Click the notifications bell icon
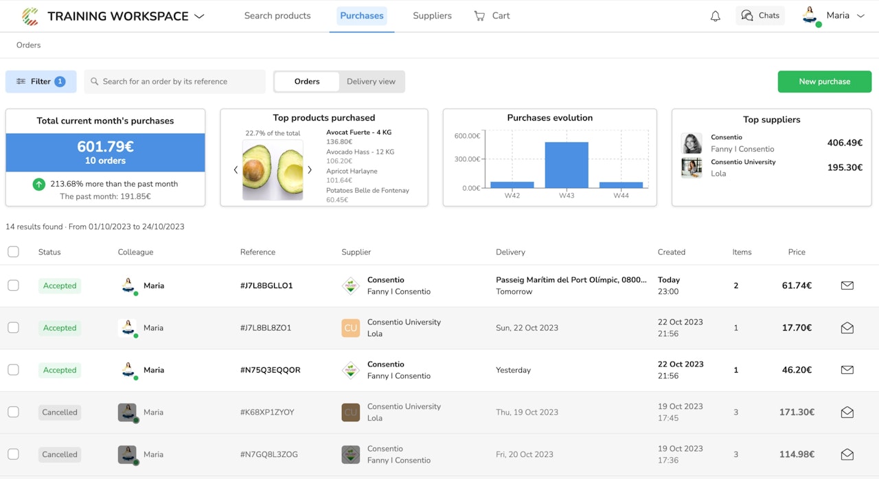Screen dimensions: 879x479 coord(715,16)
